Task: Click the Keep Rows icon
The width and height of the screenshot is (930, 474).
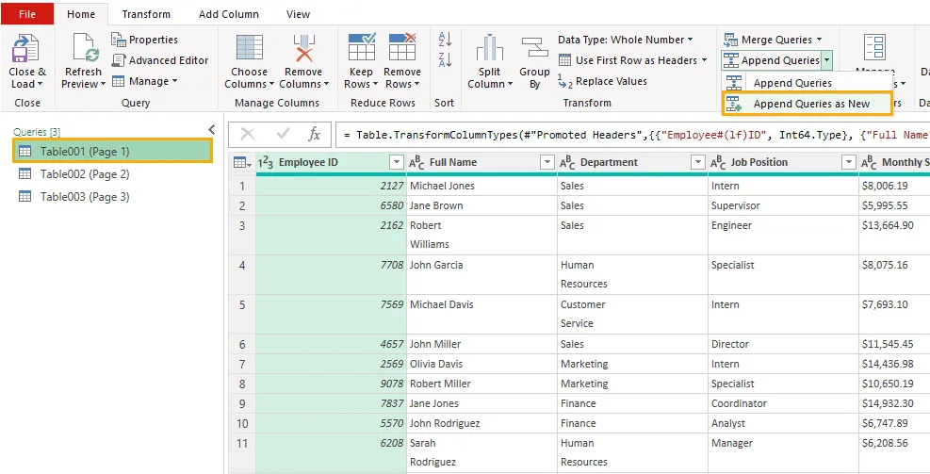Action: pos(361,47)
